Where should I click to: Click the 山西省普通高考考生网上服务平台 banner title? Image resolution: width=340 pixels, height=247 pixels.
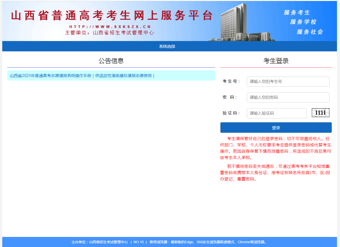tap(112, 16)
